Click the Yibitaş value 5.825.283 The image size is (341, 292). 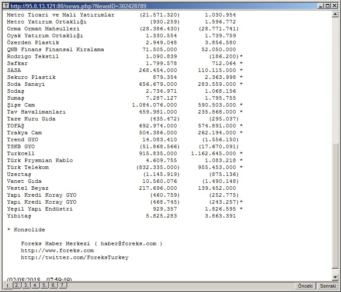(161, 216)
